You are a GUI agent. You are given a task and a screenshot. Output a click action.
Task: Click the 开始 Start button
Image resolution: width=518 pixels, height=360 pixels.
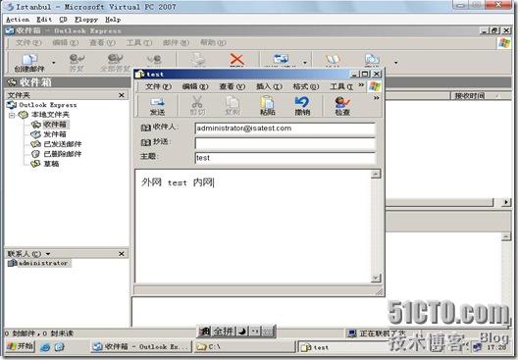[x=21, y=346]
